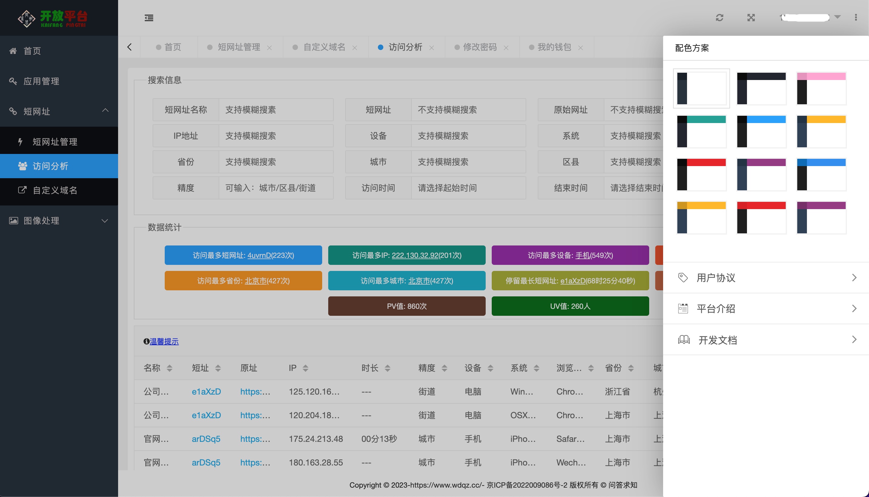This screenshot has height=497, width=869.
Task: Collapse the 短网址 sidebar menu
Action: pos(105,111)
